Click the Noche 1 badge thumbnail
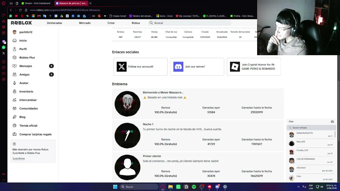 click(127, 136)
